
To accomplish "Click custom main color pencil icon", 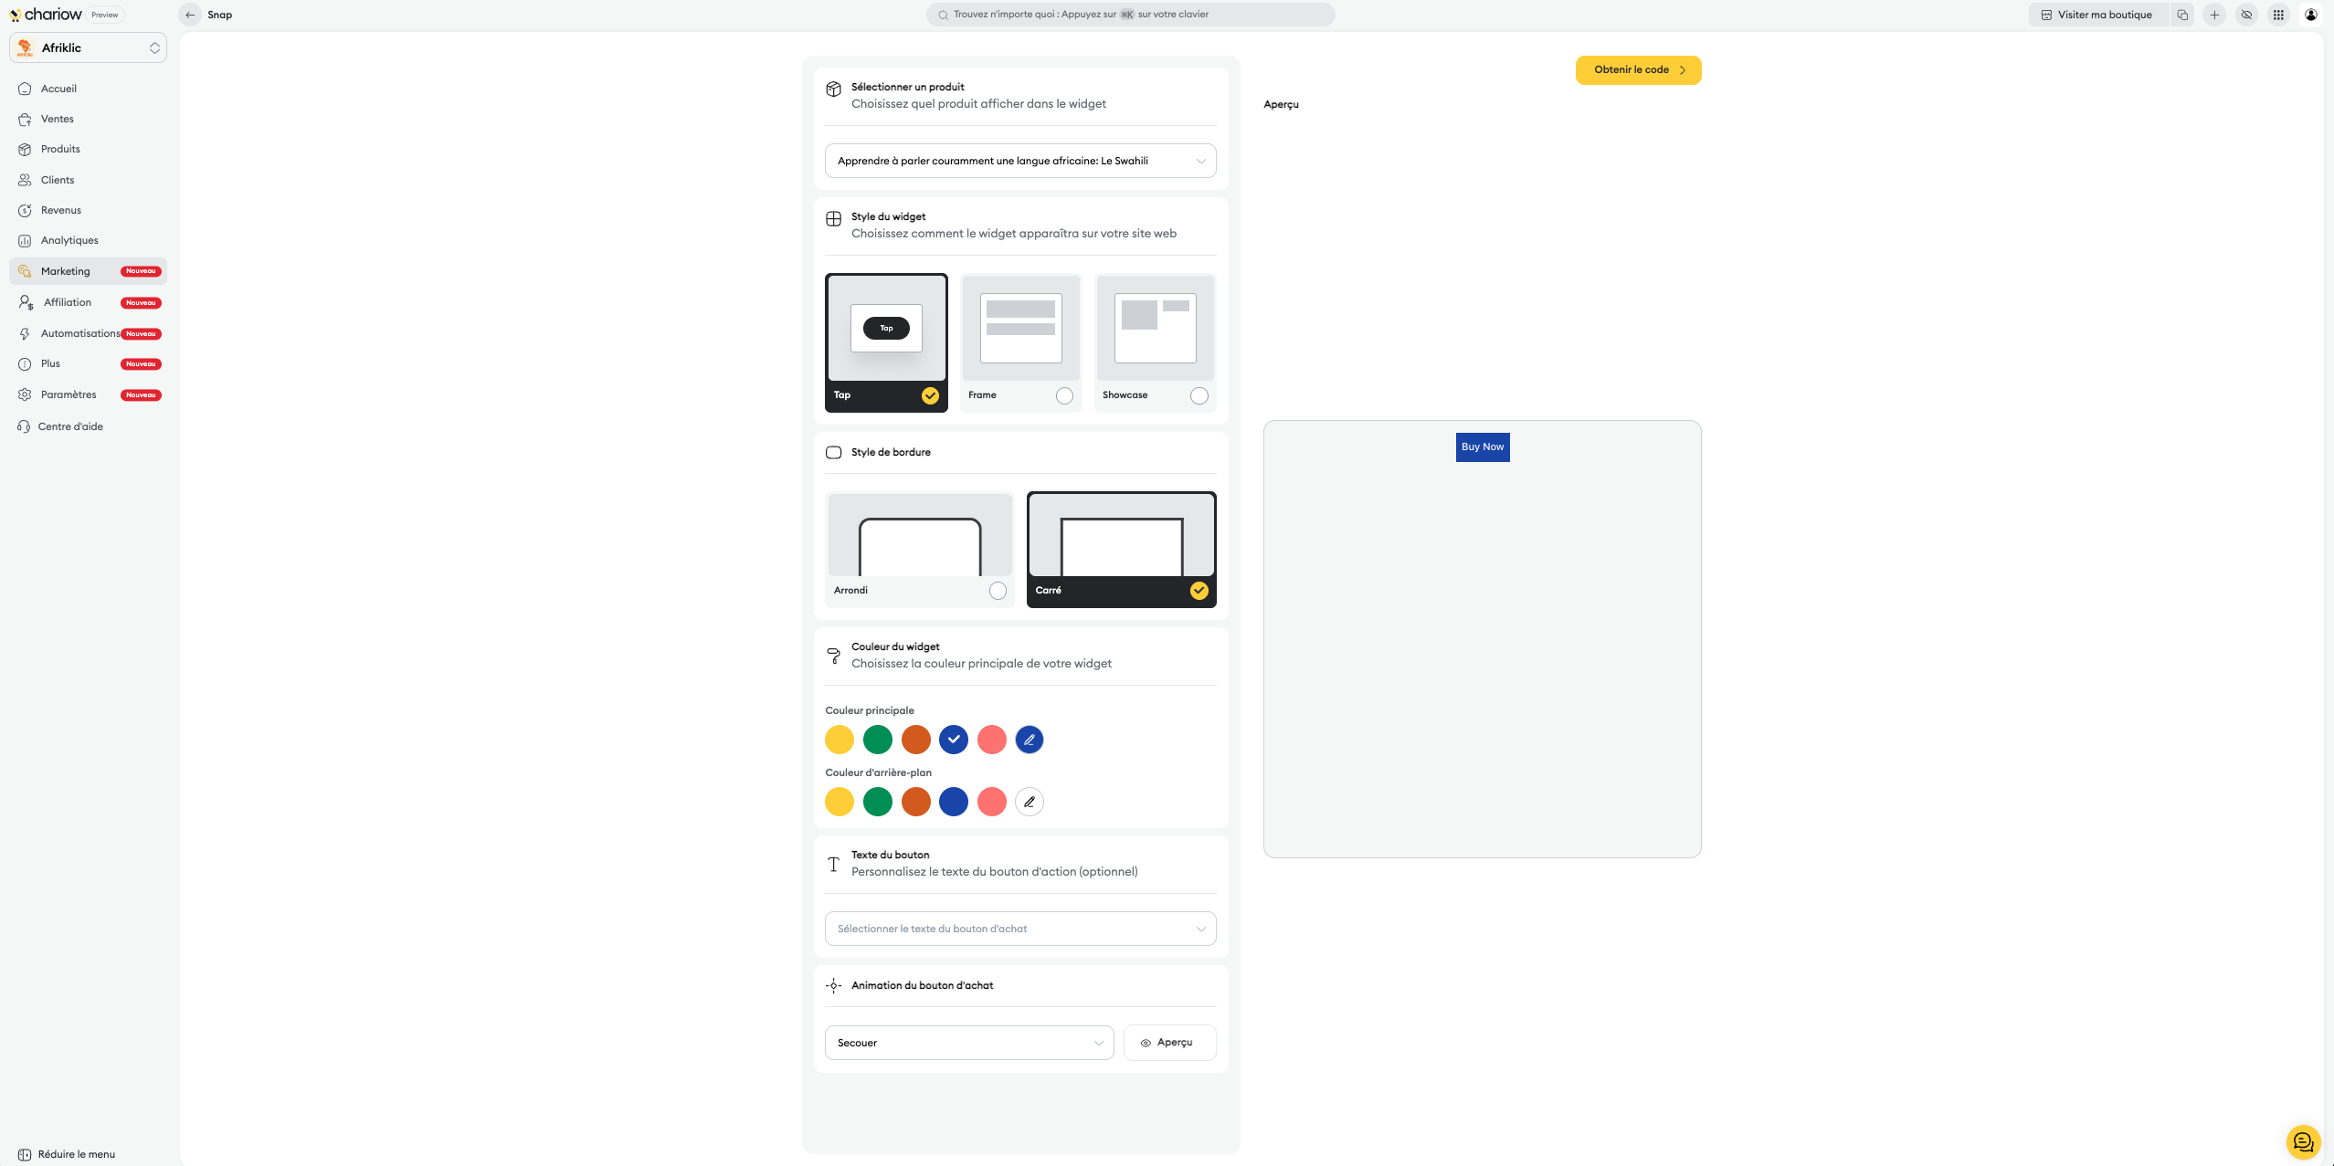I will click(1029, 740).
